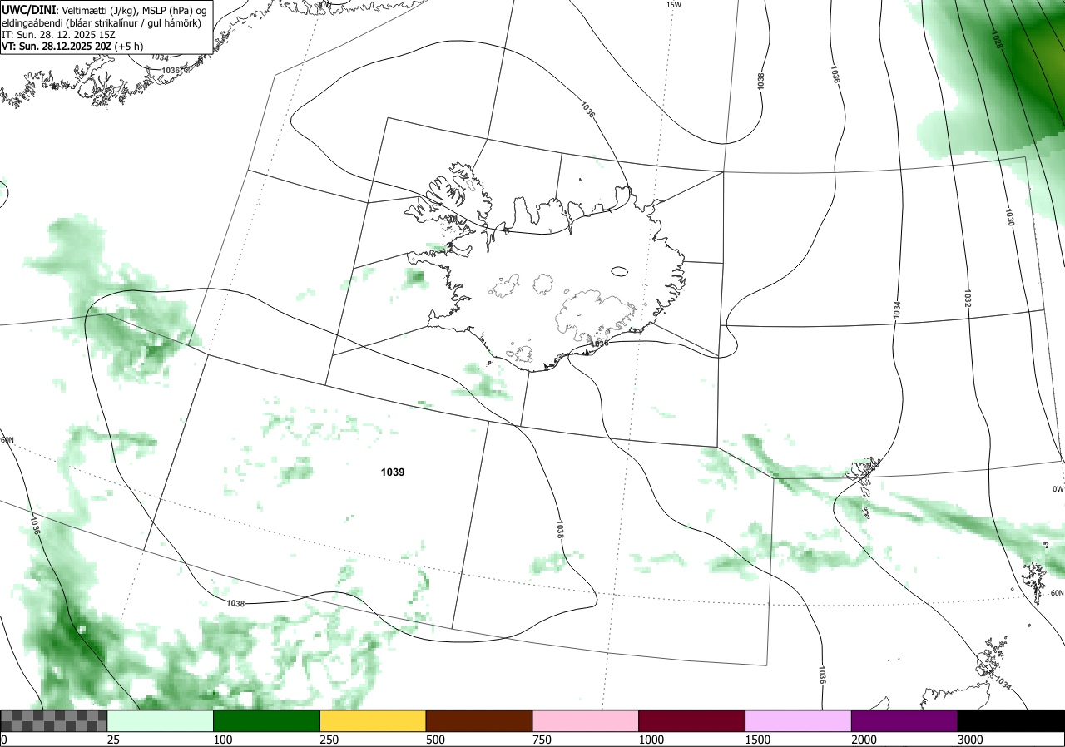The height and width of the screenshot is (747, 1065).
Task: Click the '1000' legend scale value
Action: point(651,740)
